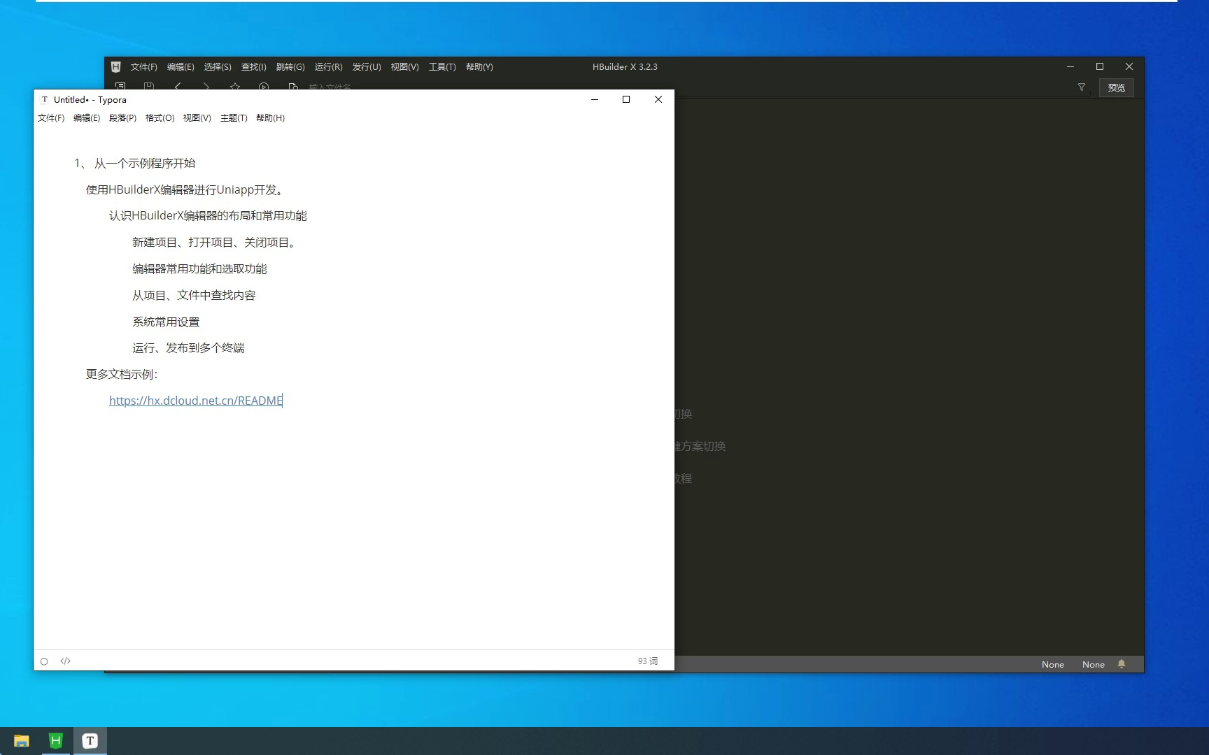Click the line 新建项目、打开项目、关闭项目
The width and height of the screenshot is (1209, 755).
tap(215, 242)
